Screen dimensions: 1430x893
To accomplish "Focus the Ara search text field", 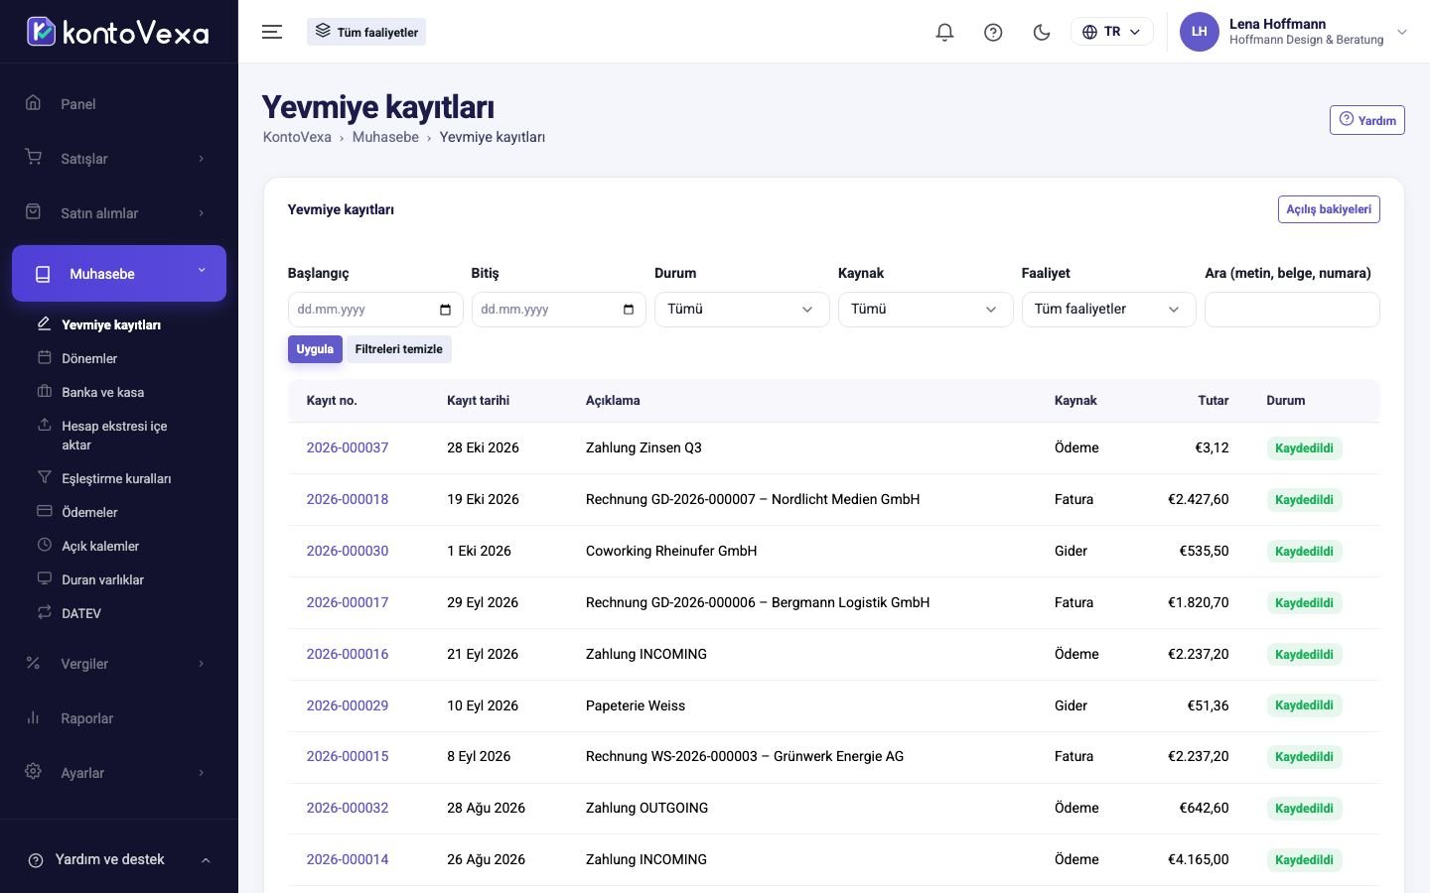I will [1292, 310].
